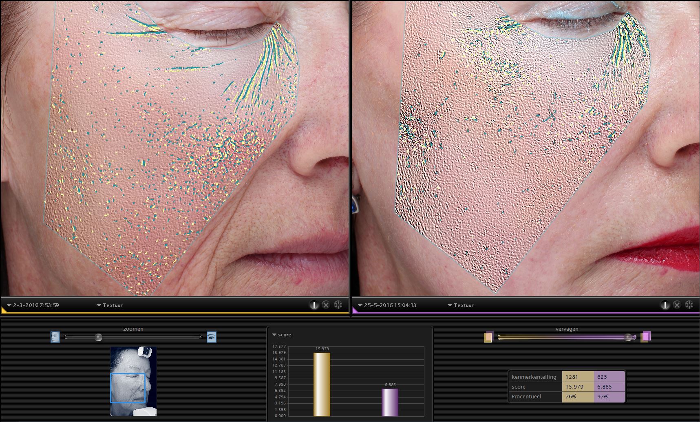Click the kenmerkentelling value 625

(x=609, y=377)
